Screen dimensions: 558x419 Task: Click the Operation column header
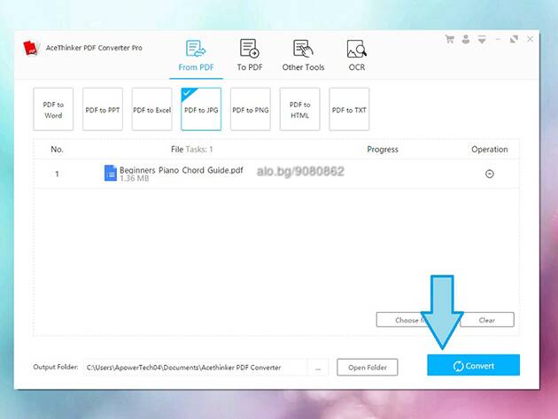[490, 150]
